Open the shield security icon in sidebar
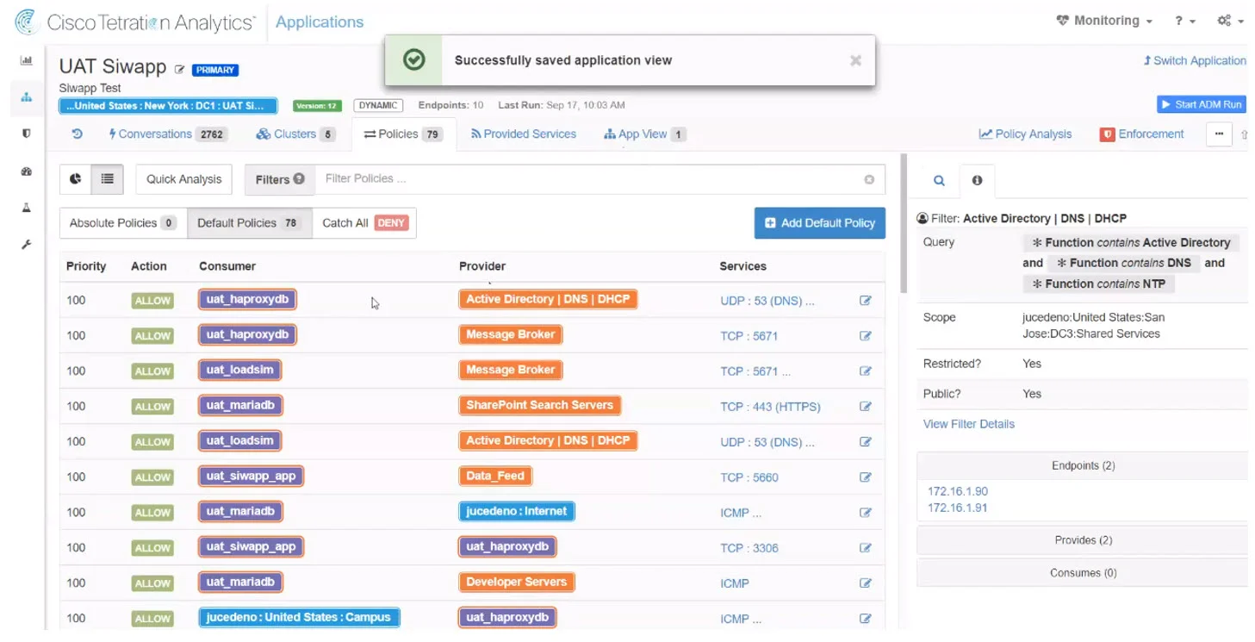 tap(26, 134)
